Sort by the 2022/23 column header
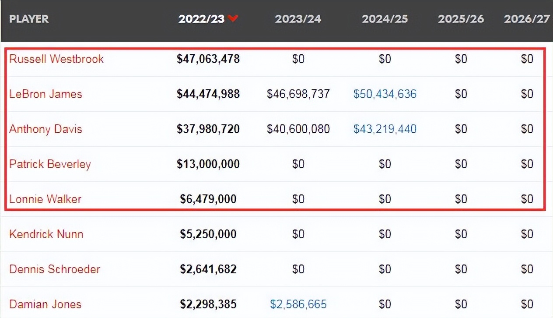Image resolution: width=553 pixels, height=318 pixels. (x=201, y=19)
